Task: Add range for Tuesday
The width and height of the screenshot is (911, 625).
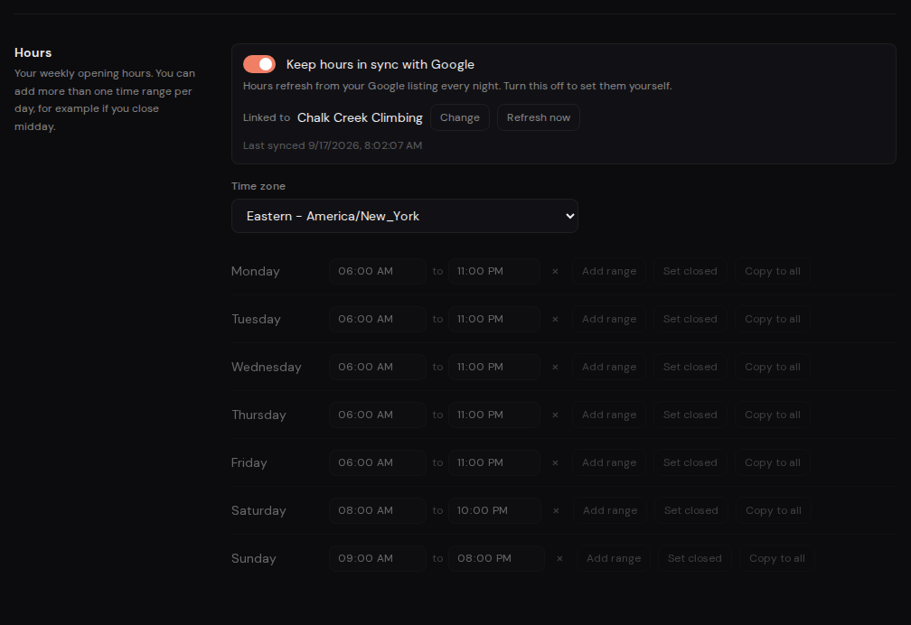Action: 609,319
